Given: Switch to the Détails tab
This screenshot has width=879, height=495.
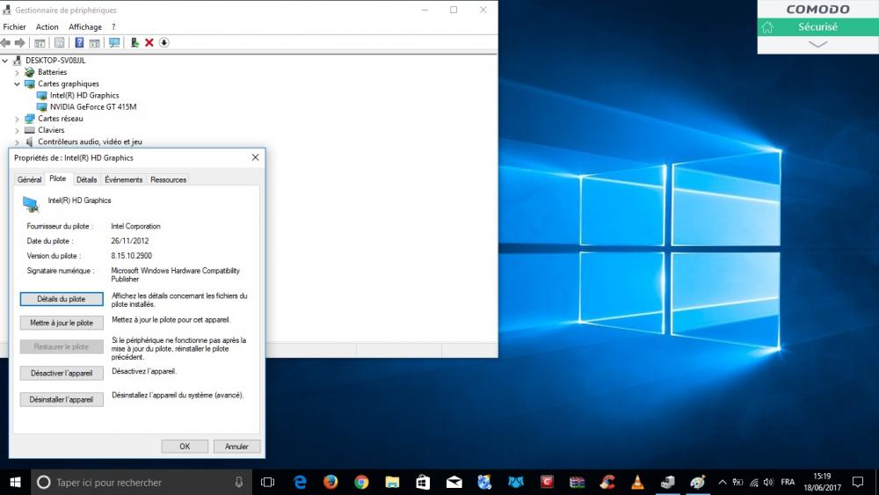Looking at the screenshot, I should [86, 179].
